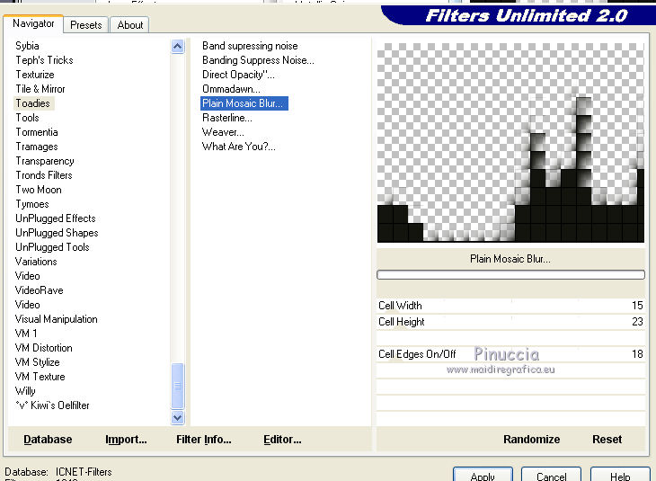
Task: Select the VideoRave category
Action: point(39,290)
